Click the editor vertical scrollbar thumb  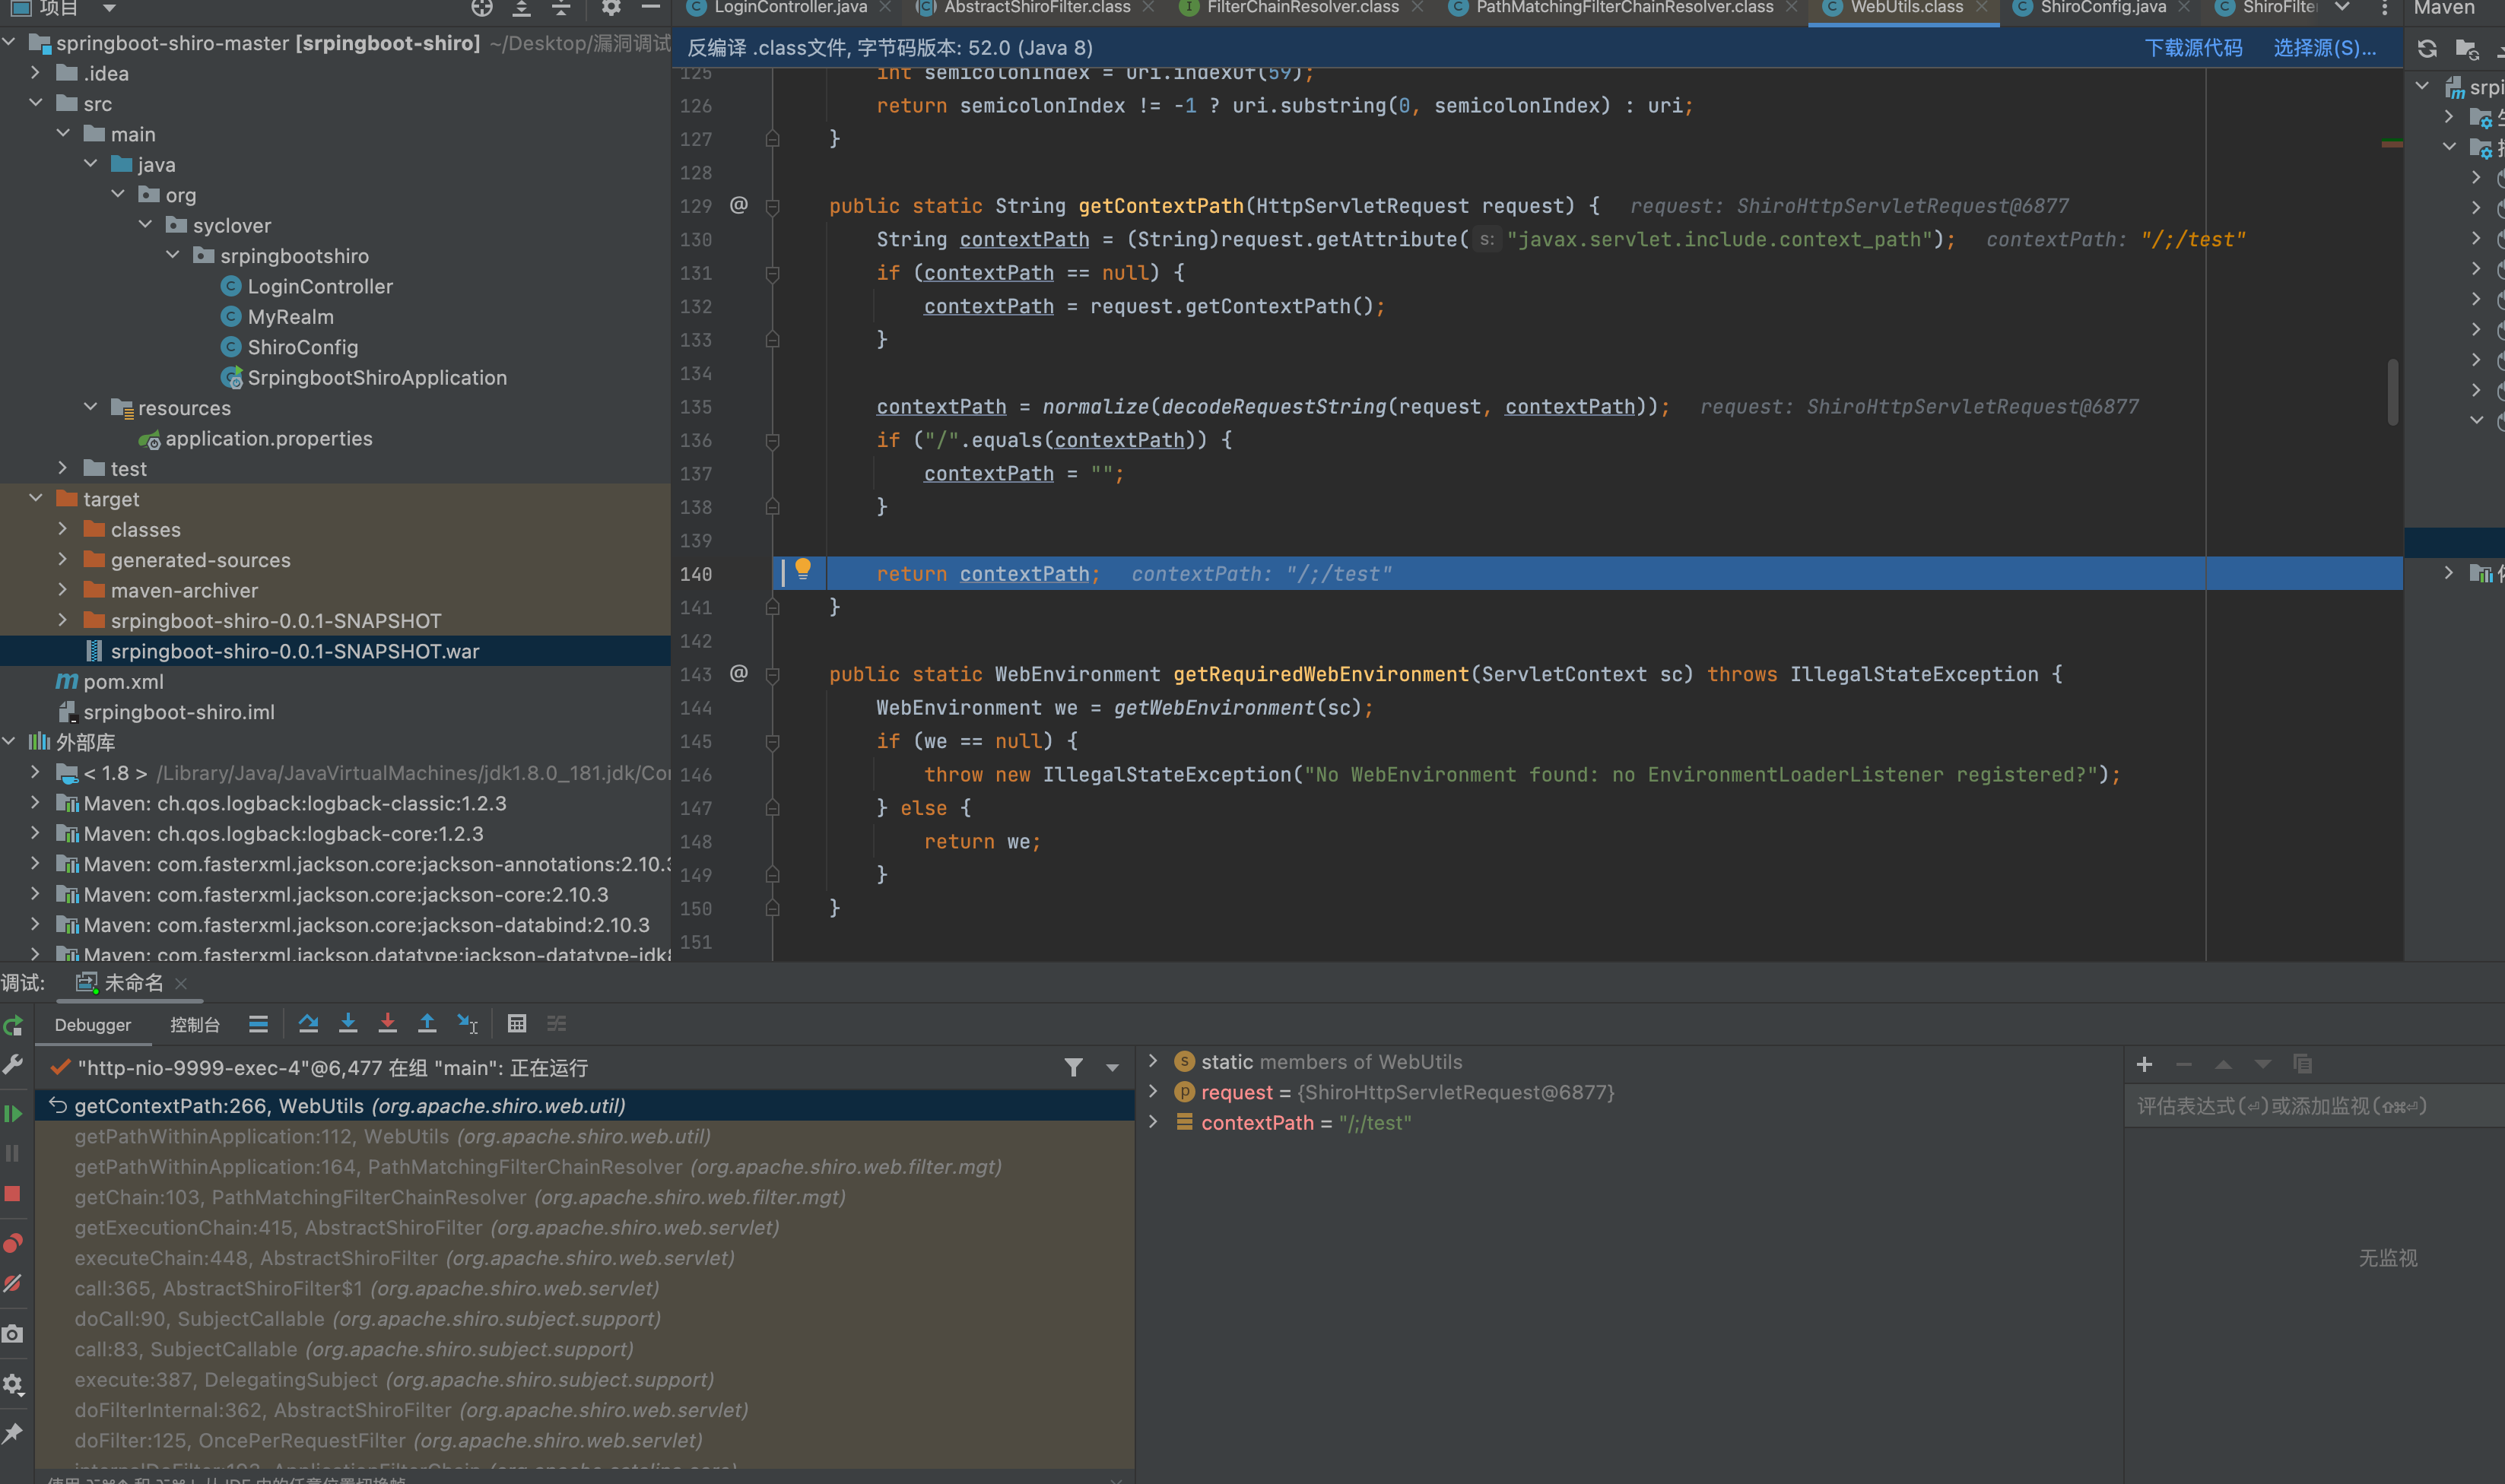[2393, 393]
